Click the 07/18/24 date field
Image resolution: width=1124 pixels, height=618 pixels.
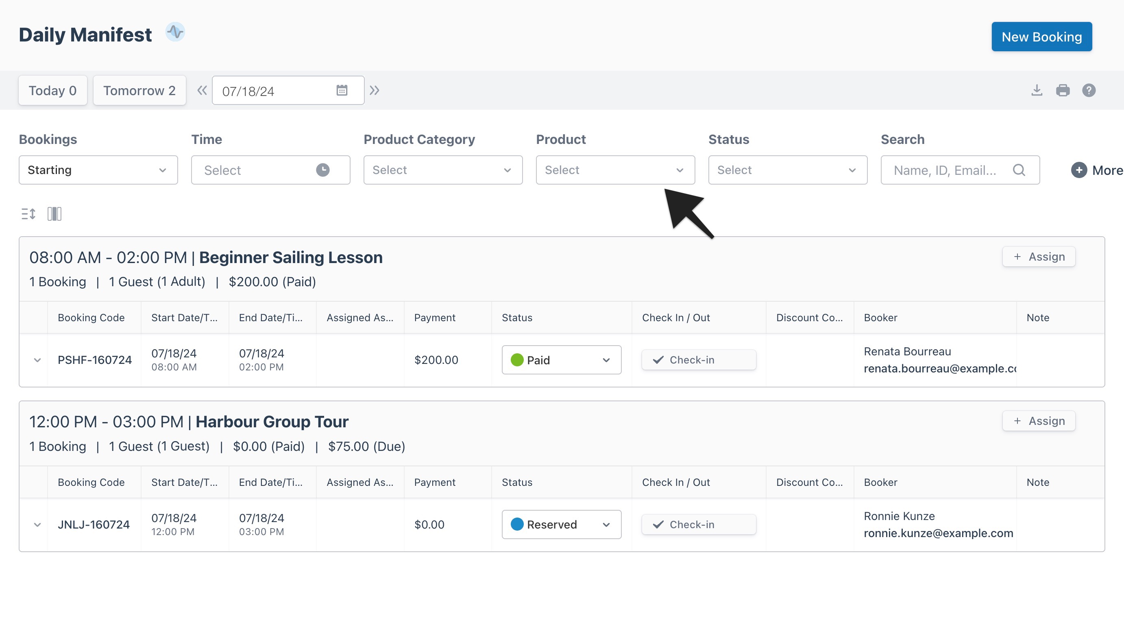pyautogui.click(x=288, y=90)
